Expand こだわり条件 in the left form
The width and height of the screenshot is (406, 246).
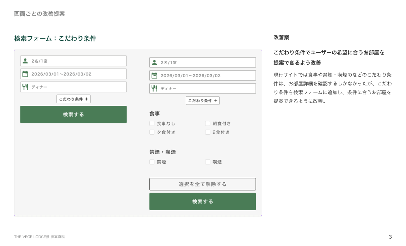tap(73, 99)
